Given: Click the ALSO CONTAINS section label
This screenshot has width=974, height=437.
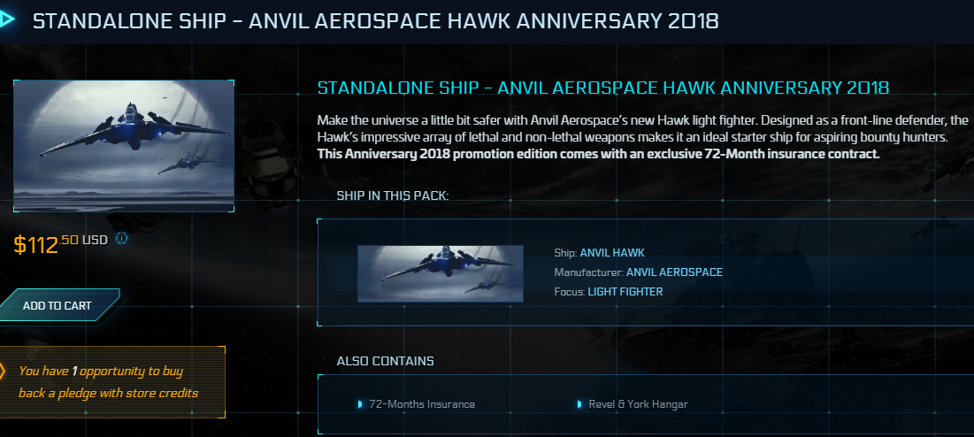Looking at the screenshot, I should 386,361.
